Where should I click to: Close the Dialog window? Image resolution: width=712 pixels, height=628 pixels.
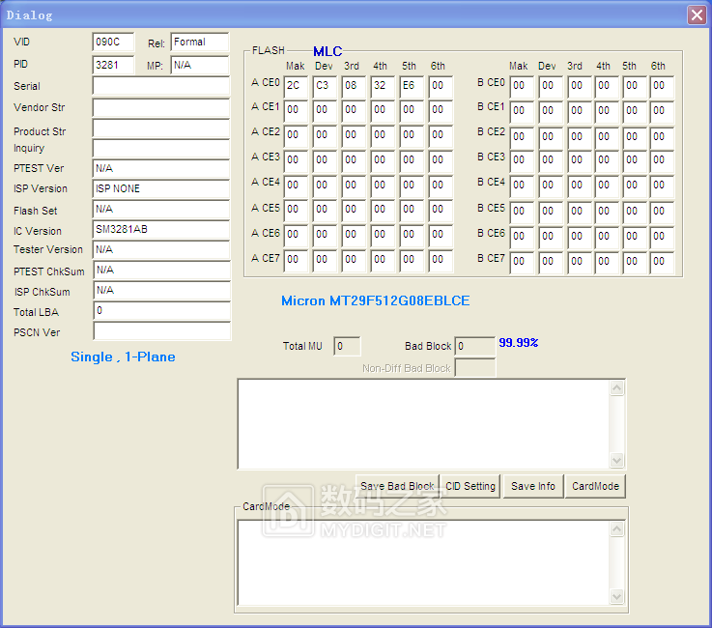pyautogui.click(x=696, y=15)
